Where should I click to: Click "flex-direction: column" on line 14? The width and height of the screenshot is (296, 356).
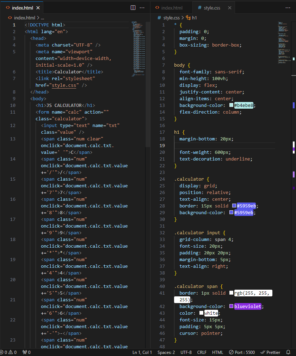(x=210, y=112)
